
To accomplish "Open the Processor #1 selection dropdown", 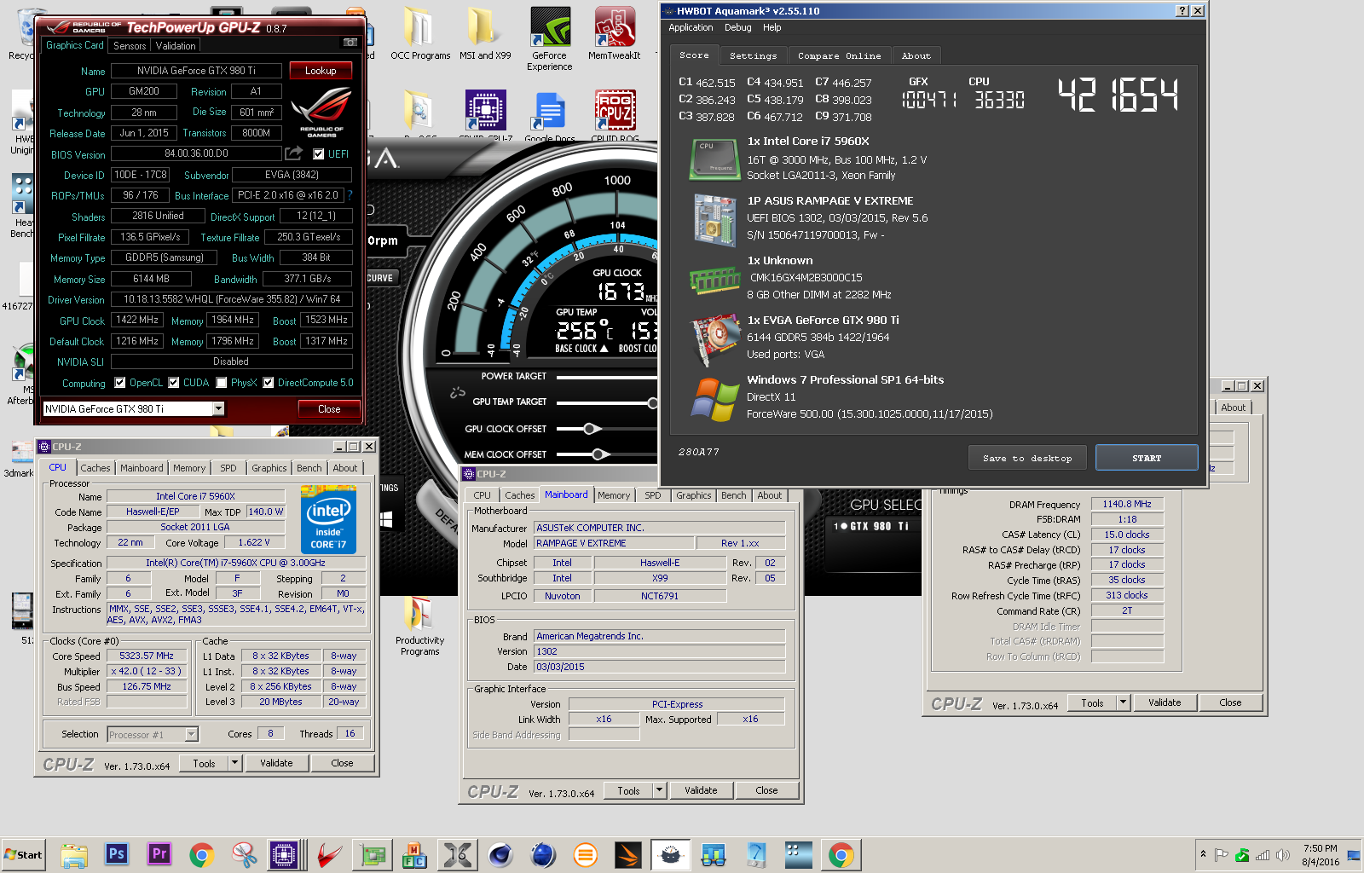I will (153, 734).
